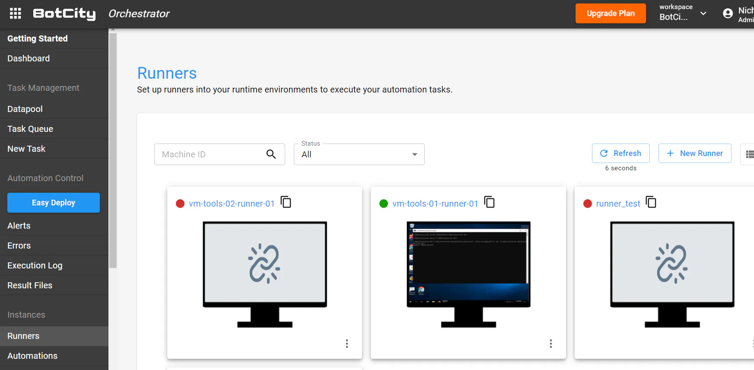Image resolution: width=754 pixels, height=370 pixels.
Task: Refresh the runners list
Action: click(x=621, y=153)
